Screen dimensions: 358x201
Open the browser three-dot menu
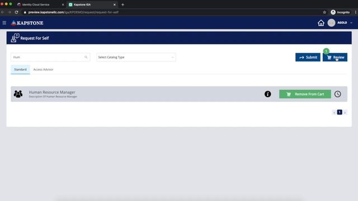[355, 12]
